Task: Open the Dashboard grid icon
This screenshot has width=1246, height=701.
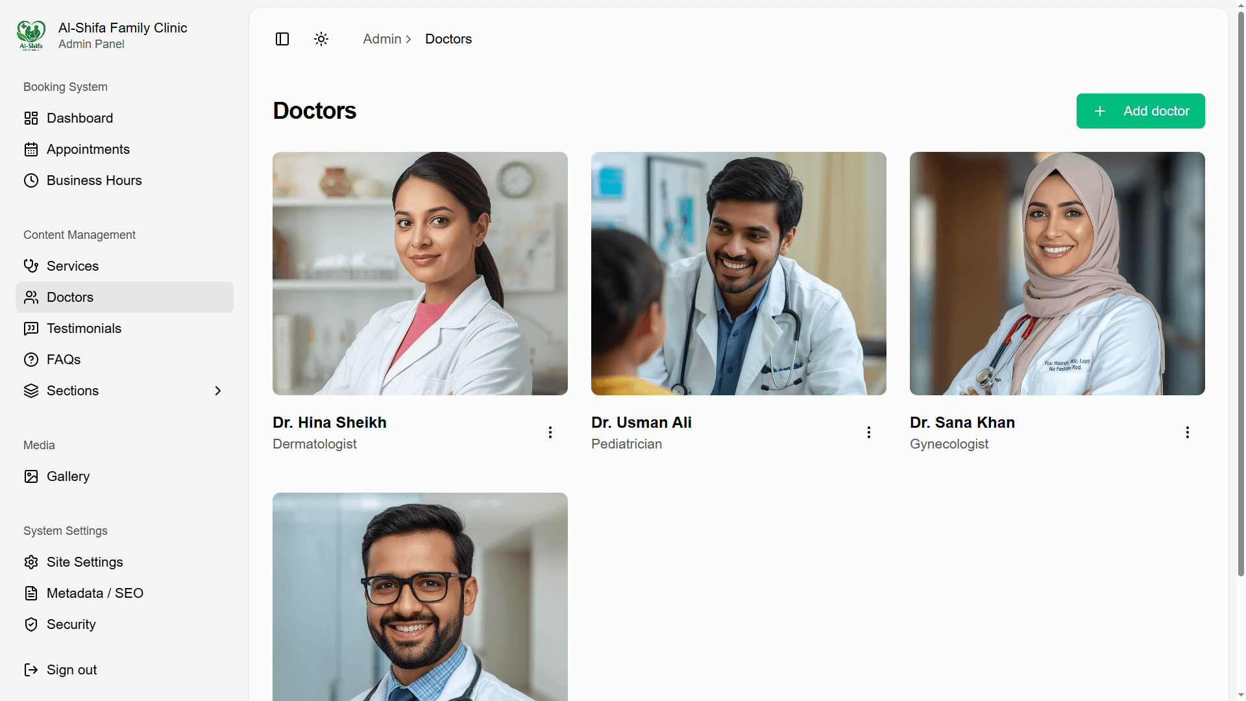Action: point(31,118)
